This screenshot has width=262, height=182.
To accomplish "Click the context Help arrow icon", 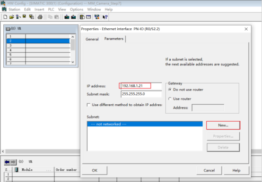I will (x=105, y=17).
